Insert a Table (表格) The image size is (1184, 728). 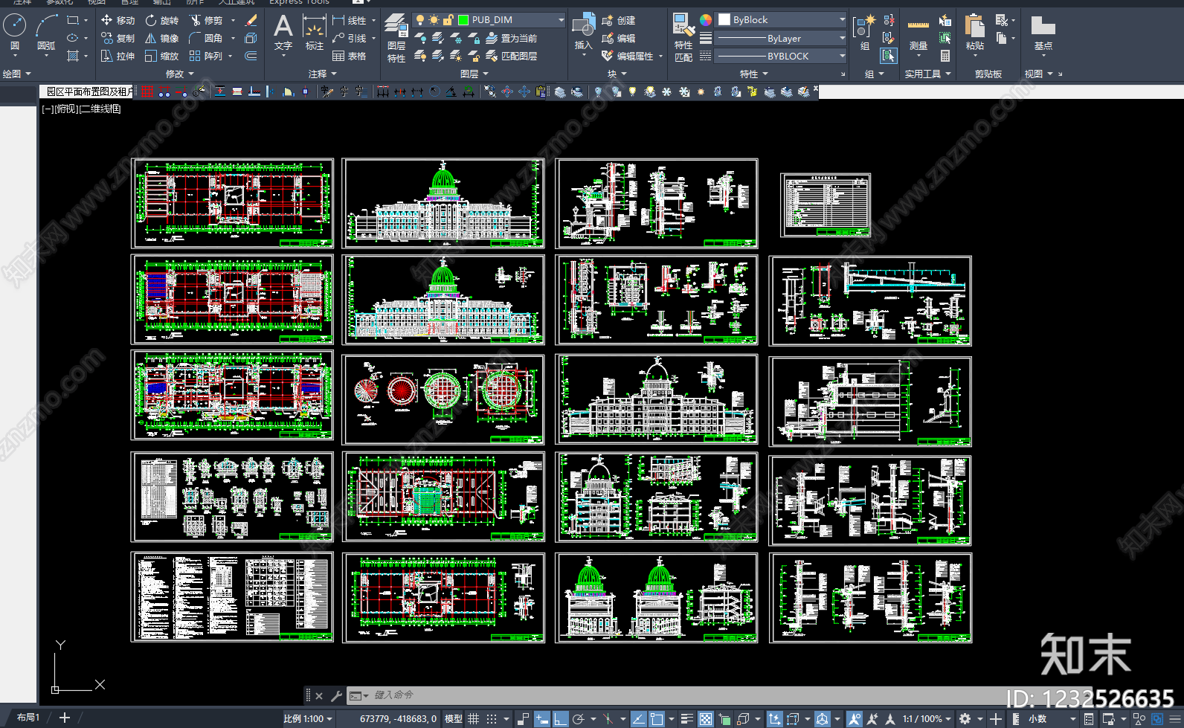pyautogui.click(x=349, y=56)
